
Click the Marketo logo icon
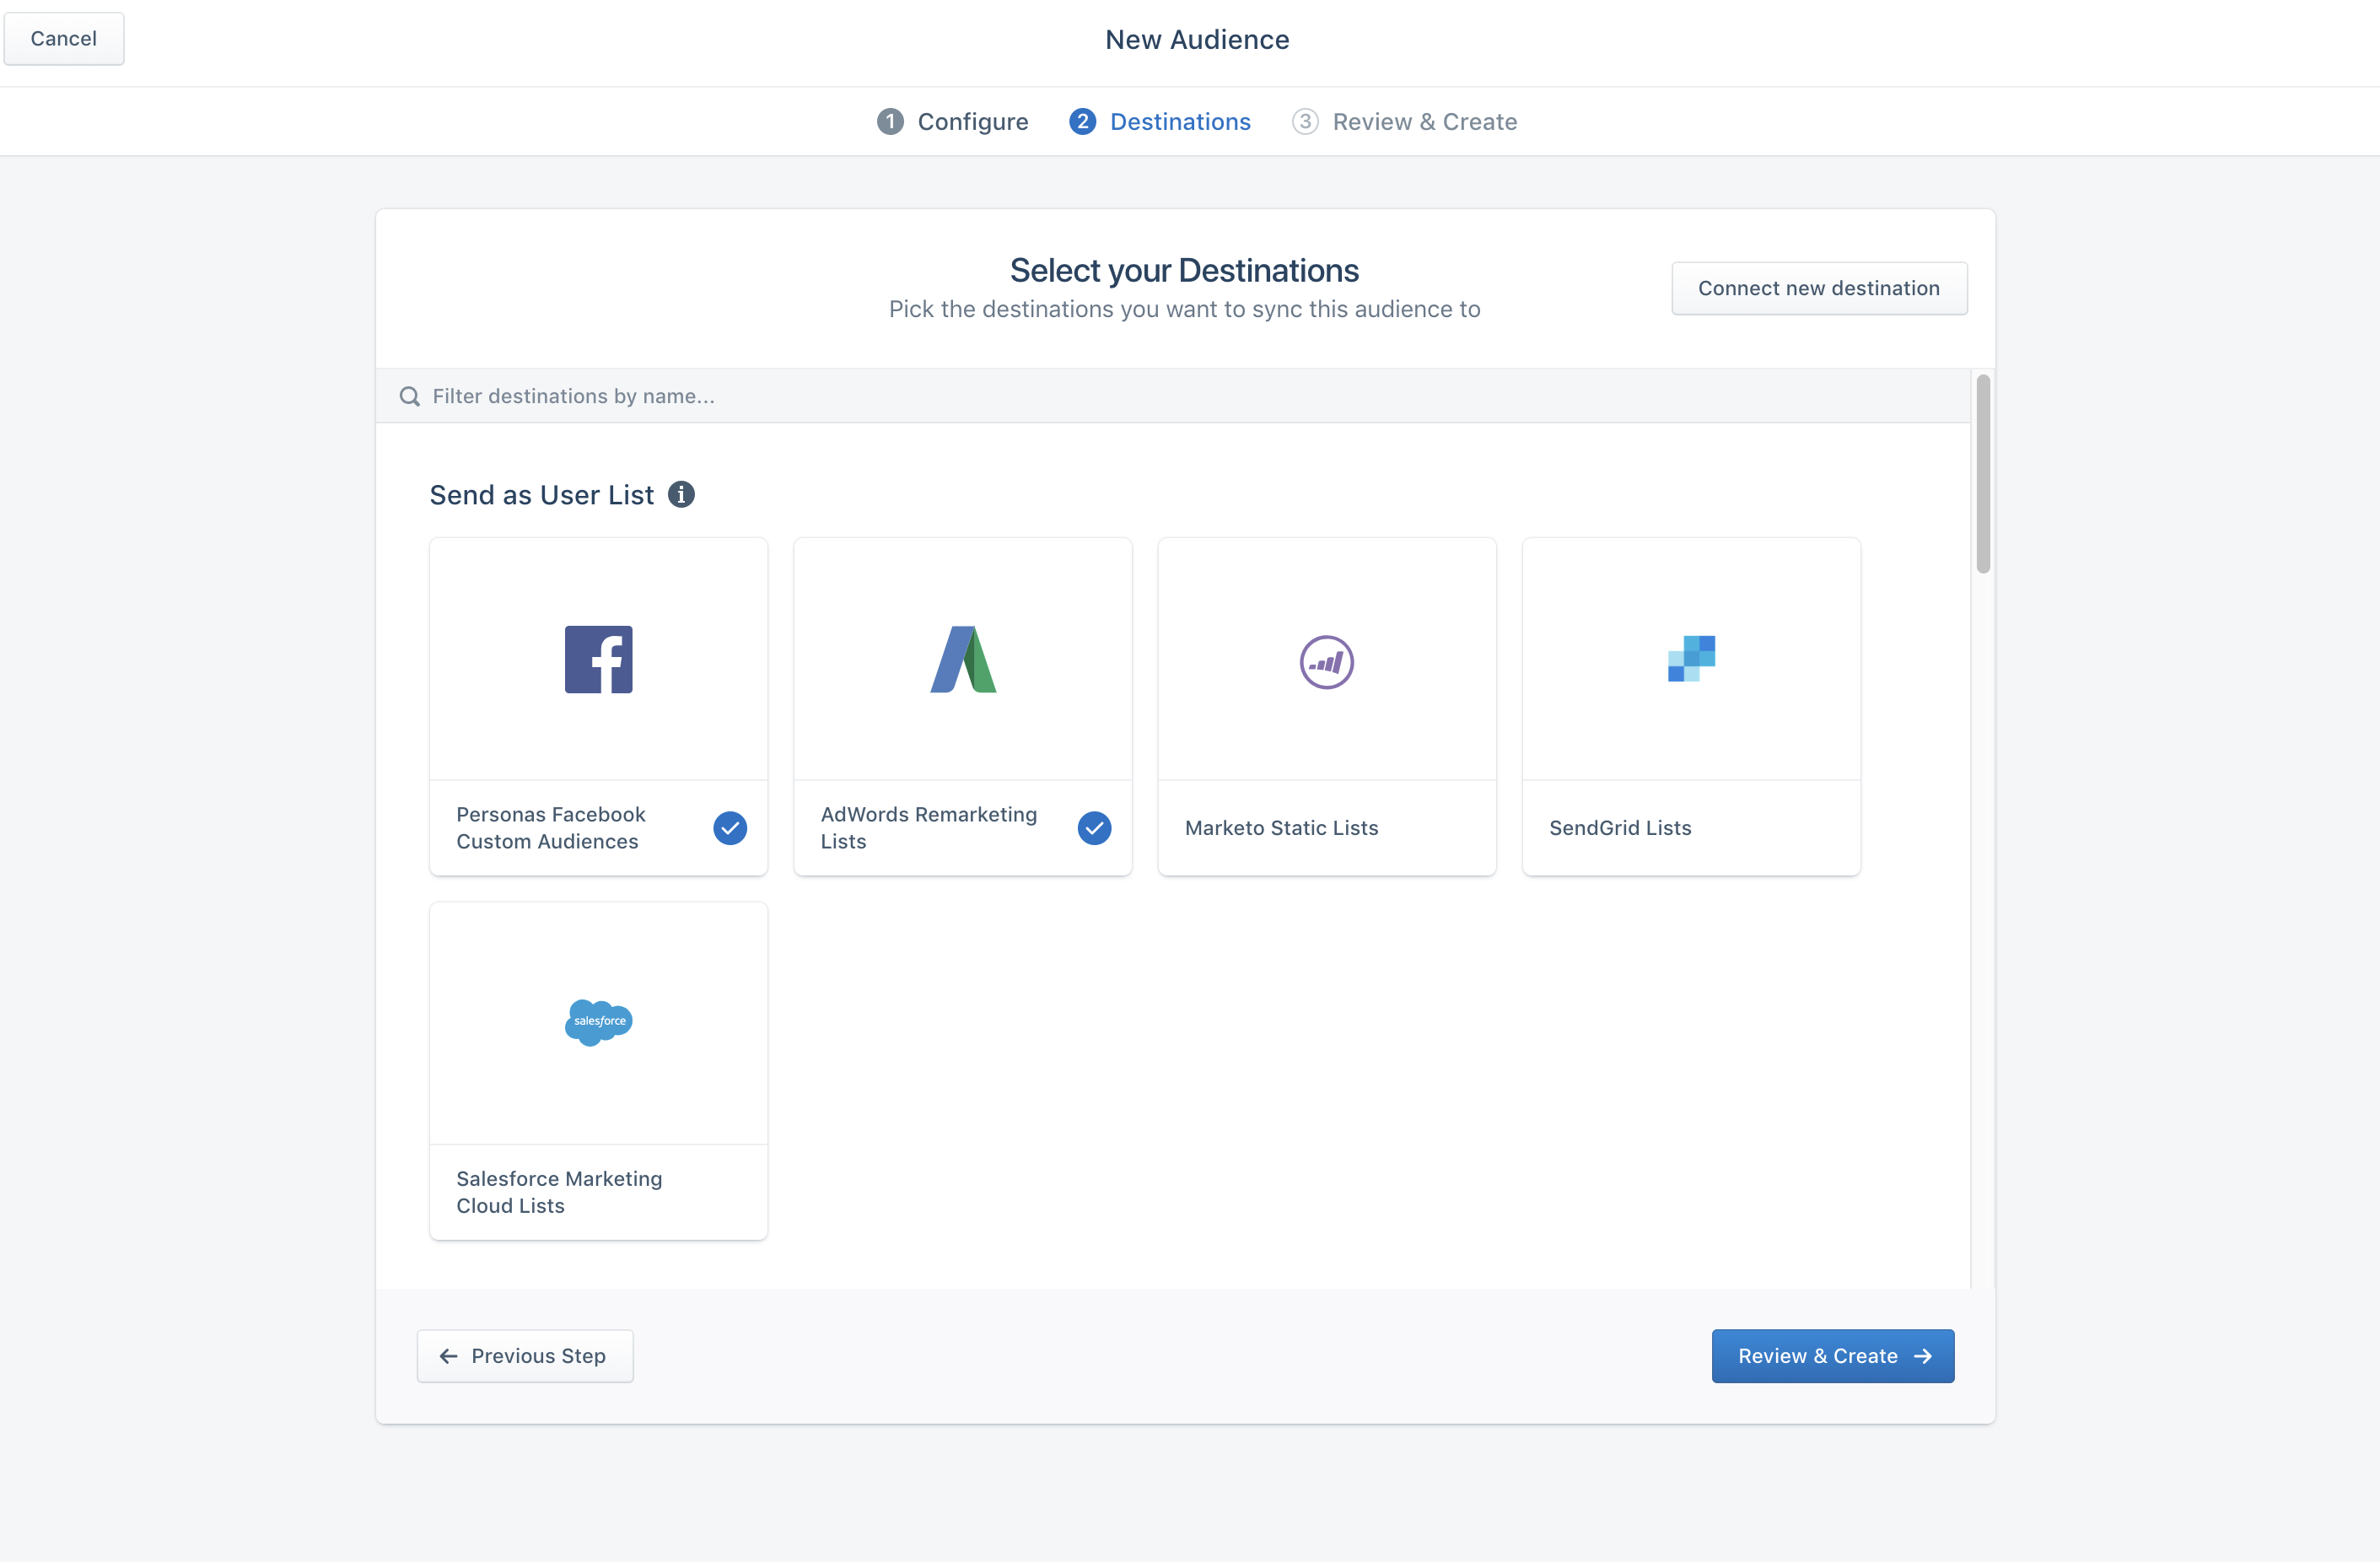pyautogui.click(x=1326, y=661)
